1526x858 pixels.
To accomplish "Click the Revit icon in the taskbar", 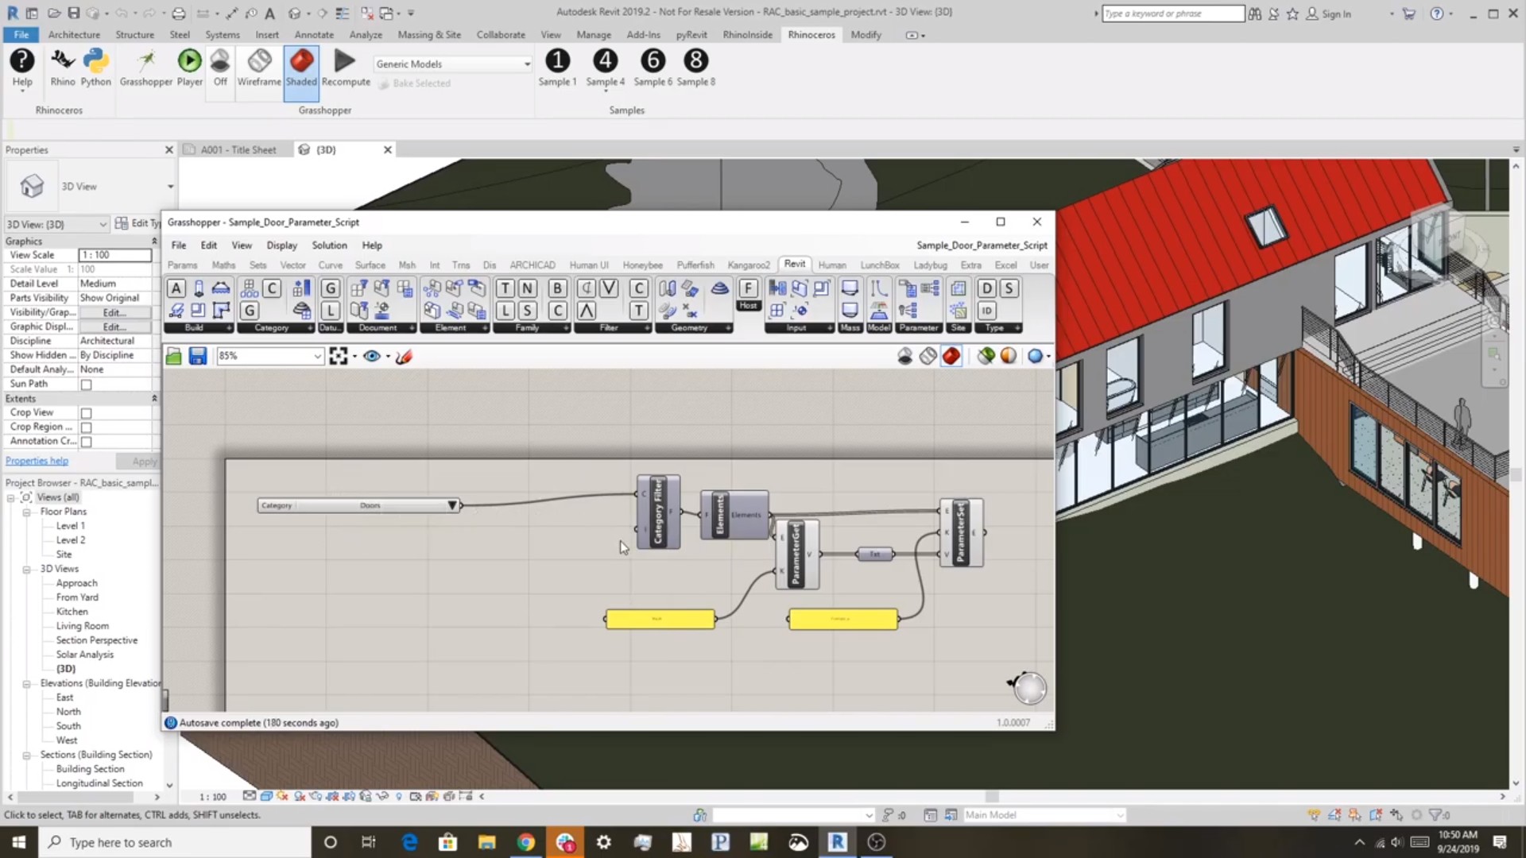I will [837, 842].
